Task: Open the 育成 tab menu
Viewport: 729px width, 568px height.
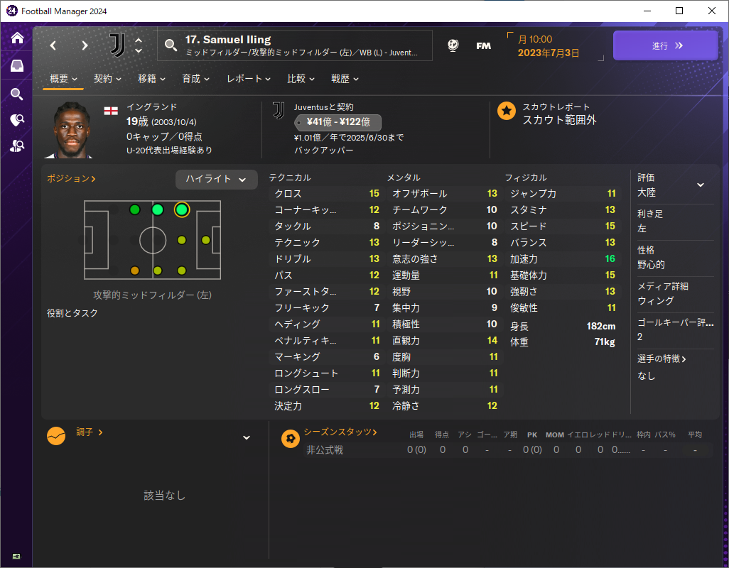Action: pyautogui.click(x=195, y=79)
